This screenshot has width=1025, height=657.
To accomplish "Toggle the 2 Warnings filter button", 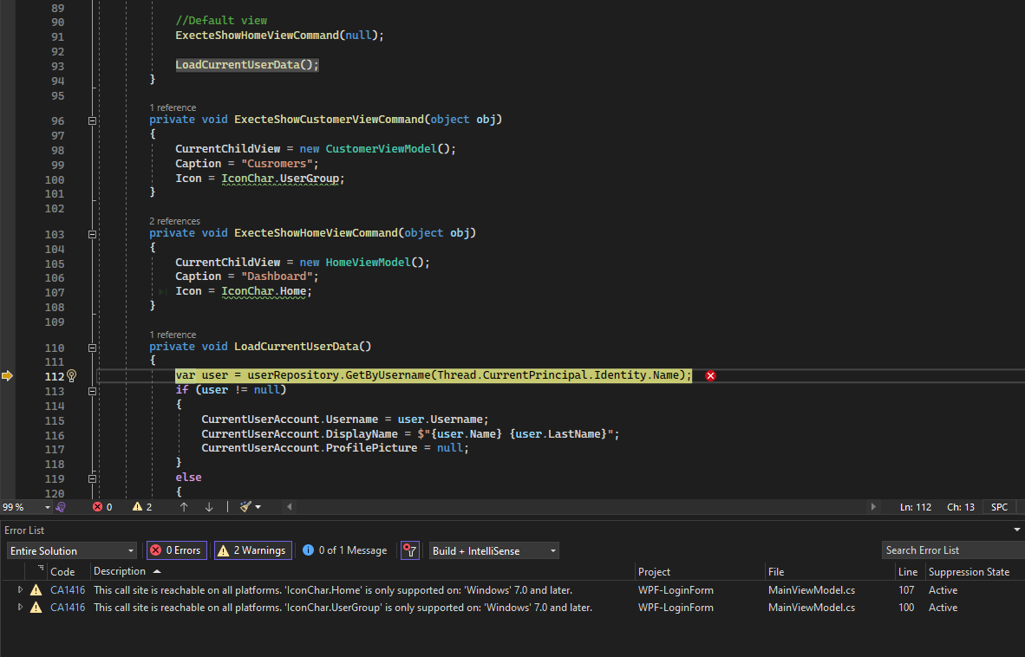I will [x=253, y=550].
